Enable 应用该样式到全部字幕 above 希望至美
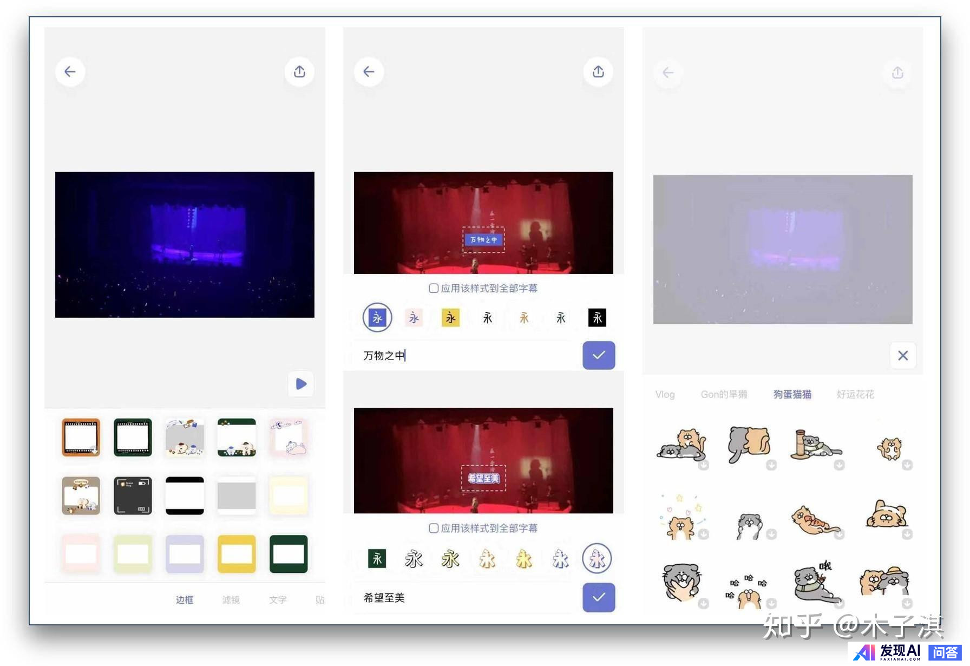The image size is (970, 666). 434,528
